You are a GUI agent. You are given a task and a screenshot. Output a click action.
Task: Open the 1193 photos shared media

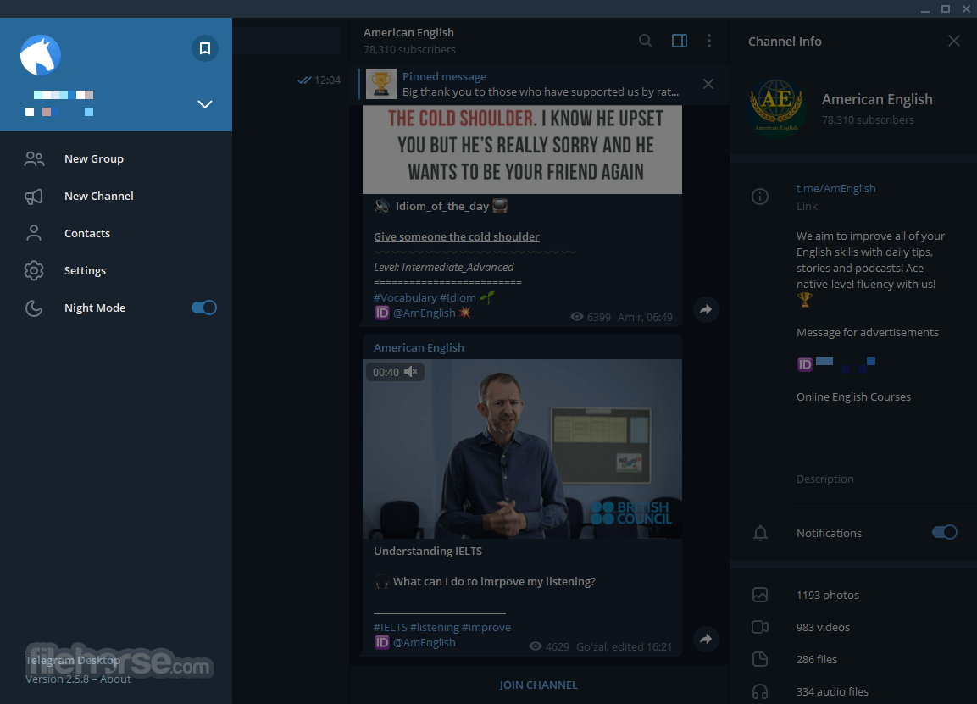tap(853, 595)
